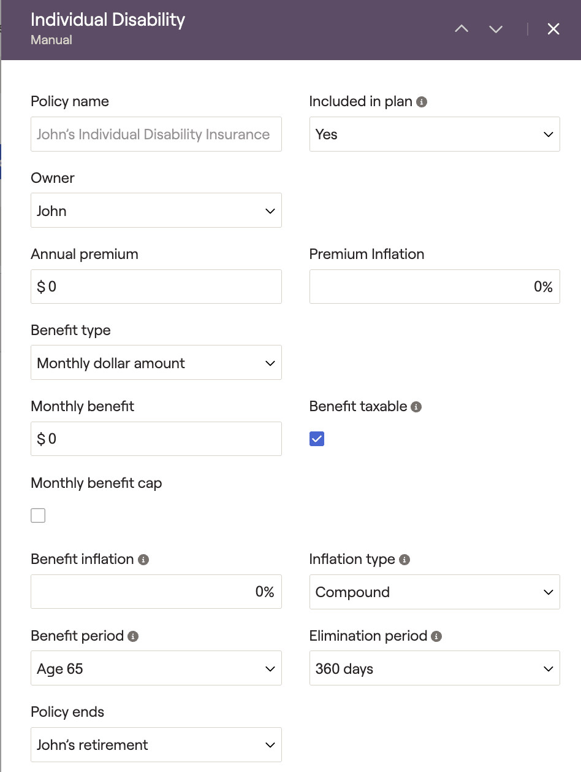Open the Included in plan dropdown

(434, 134)
